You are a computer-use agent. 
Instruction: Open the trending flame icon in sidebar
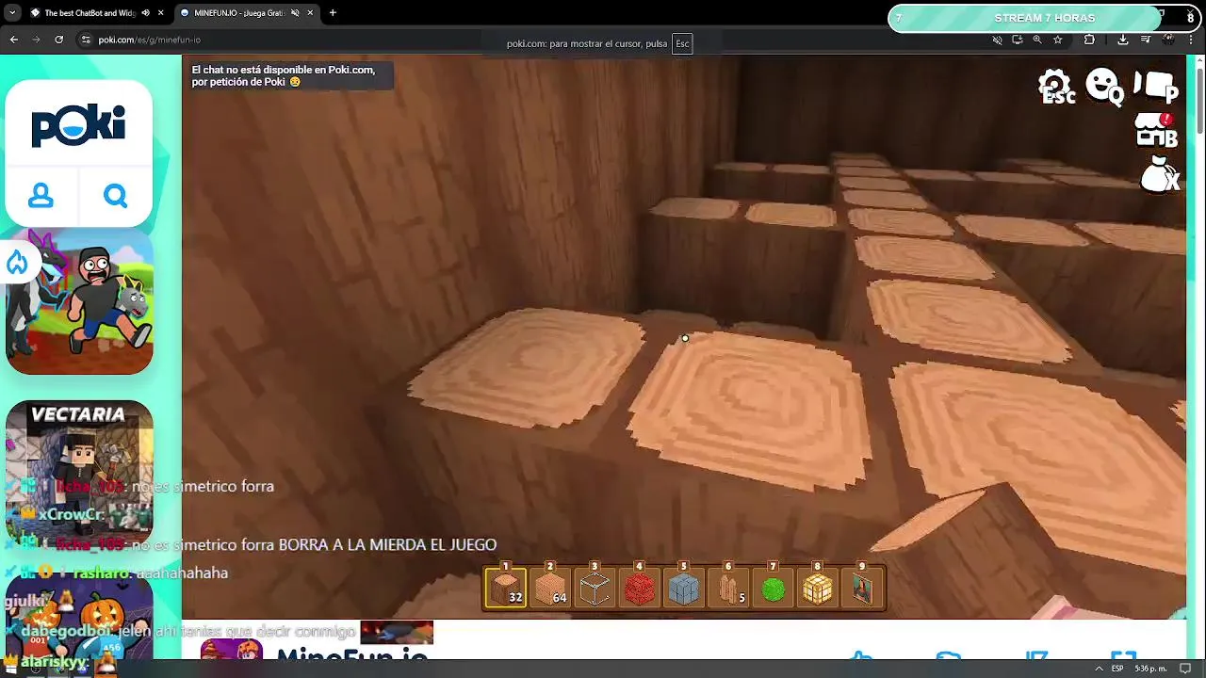coord(17,263)
